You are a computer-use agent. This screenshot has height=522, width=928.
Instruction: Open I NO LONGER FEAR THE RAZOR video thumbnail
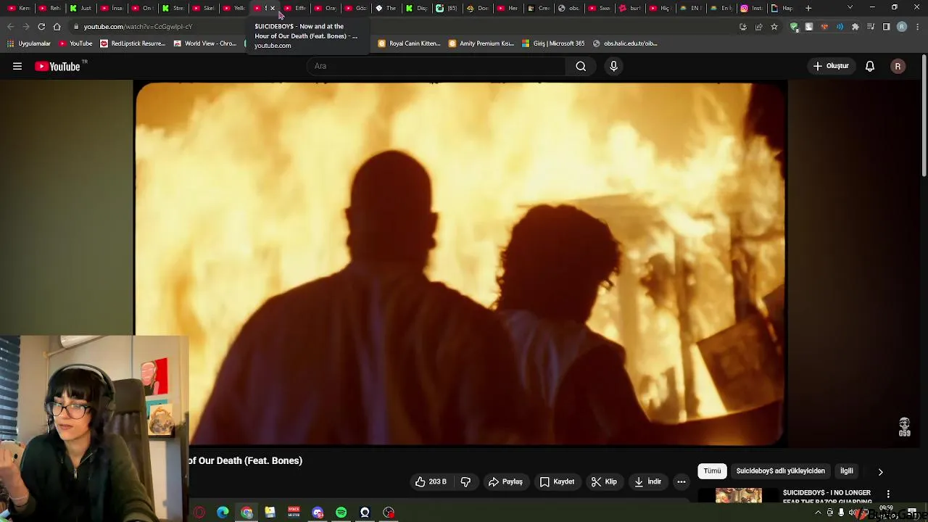click(x=739, y=495)
